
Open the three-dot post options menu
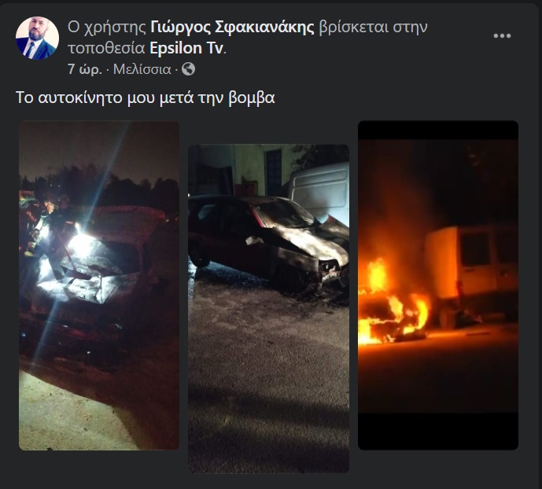502,36
